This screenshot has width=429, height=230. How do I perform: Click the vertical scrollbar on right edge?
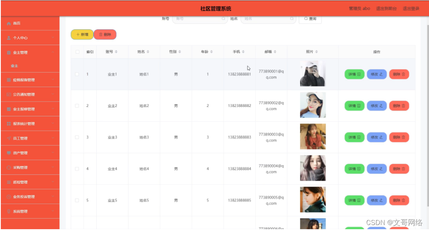pos(428,115)
